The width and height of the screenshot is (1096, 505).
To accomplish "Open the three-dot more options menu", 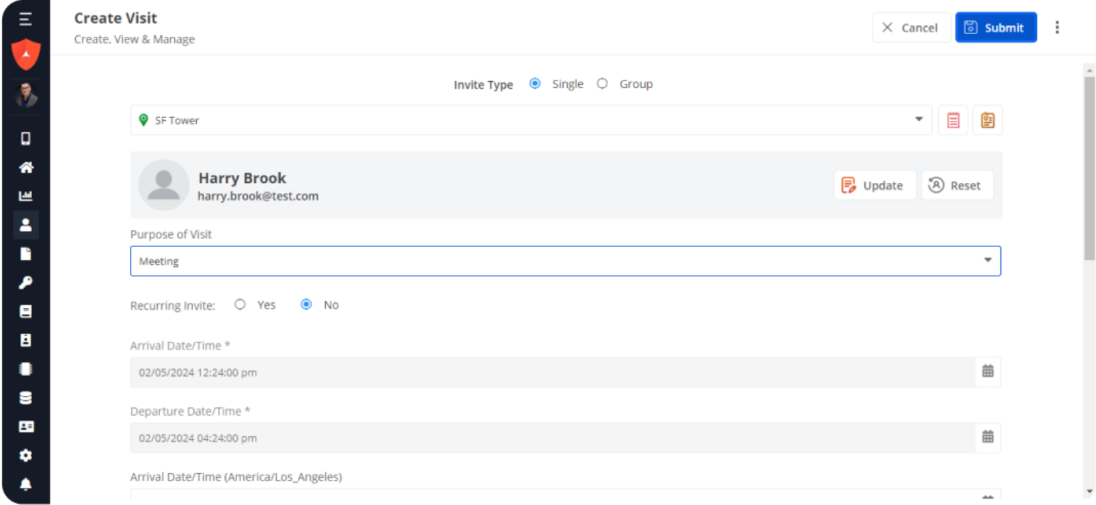I will pyautogui.click(x=1057, y=27).
